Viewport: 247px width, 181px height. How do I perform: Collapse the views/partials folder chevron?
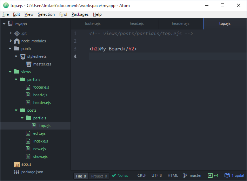16,79
